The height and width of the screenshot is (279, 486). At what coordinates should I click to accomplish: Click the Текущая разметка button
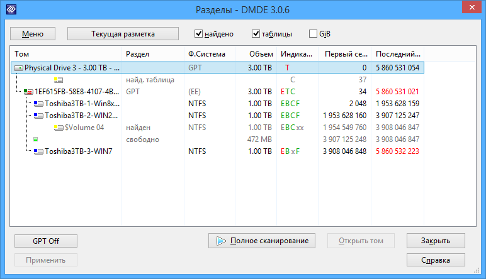pos(123,34)
